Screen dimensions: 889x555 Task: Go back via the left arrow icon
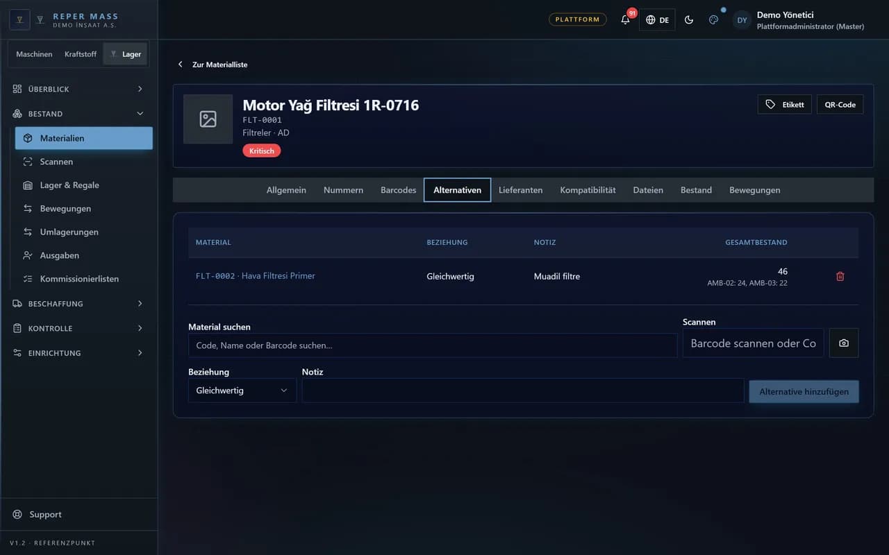click(181, 65)
